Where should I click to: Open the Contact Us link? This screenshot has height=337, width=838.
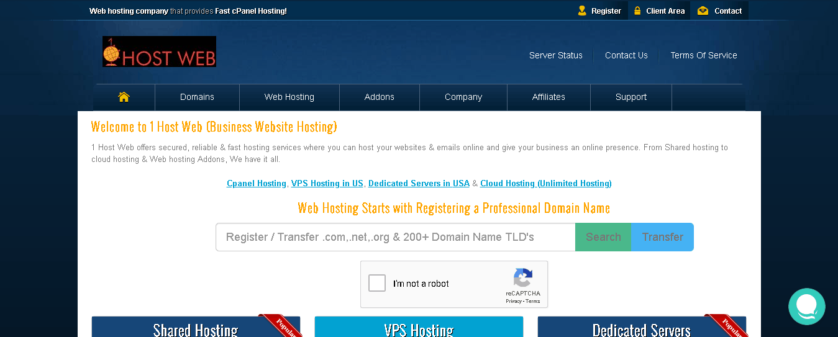(626, 55)
